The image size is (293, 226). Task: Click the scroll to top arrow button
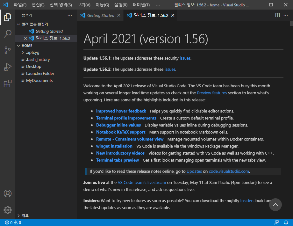[275, 205]
